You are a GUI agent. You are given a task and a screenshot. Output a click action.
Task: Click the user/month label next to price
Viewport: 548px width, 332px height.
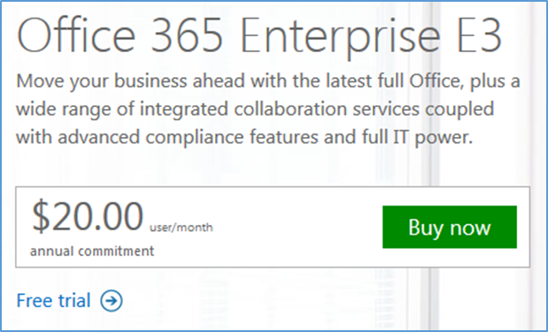(x=181, y=228)
